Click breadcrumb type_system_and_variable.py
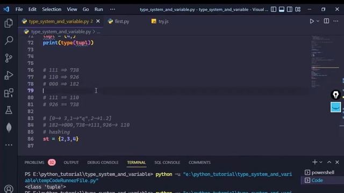Image resolution: width=344 pixels, height=193 pixels. tap(61, 32)
